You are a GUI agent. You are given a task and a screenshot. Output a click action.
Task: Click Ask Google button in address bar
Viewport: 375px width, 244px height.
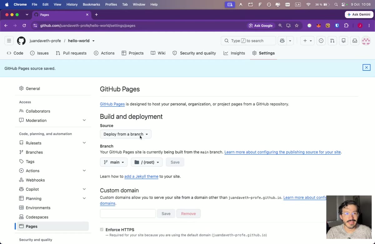[x=261, y=26]
